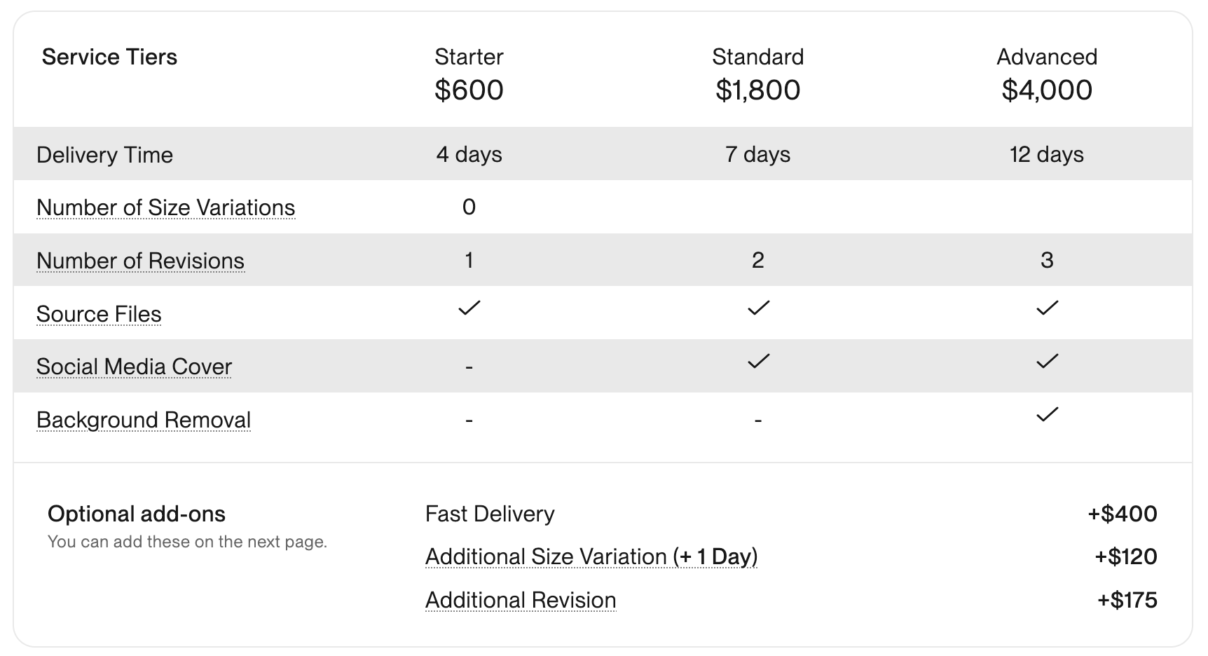This screenshot has width=1208, height=656.
Task: Open the Number of Size Variations tooltip
Action: click(x=165, y=207)
